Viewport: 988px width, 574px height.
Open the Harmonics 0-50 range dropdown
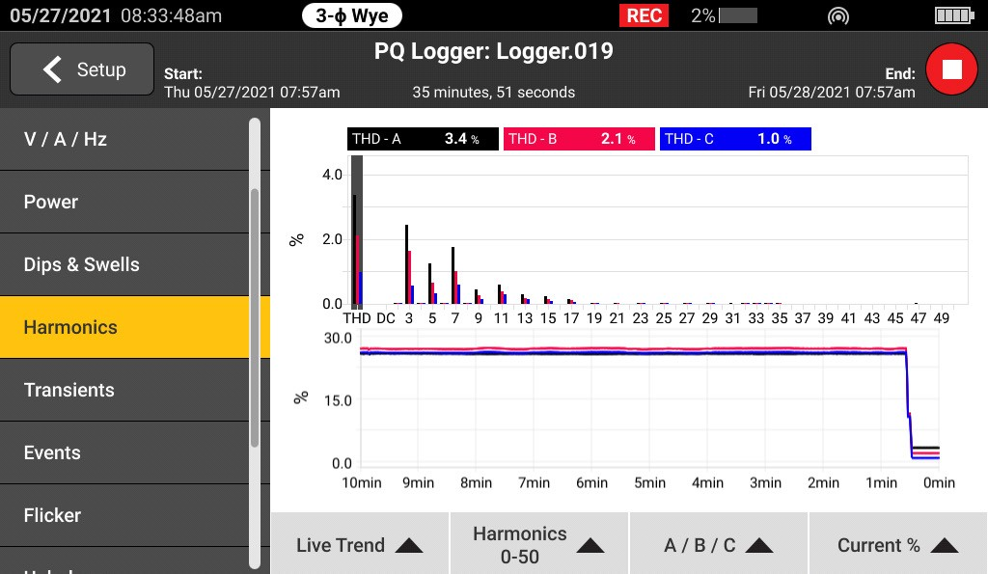tap(538, 545)
